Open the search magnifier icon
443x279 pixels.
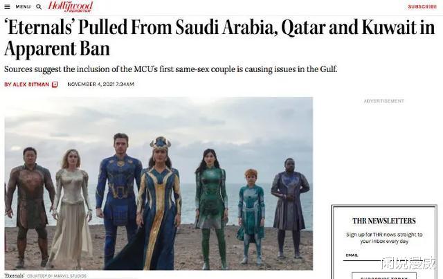39,7
